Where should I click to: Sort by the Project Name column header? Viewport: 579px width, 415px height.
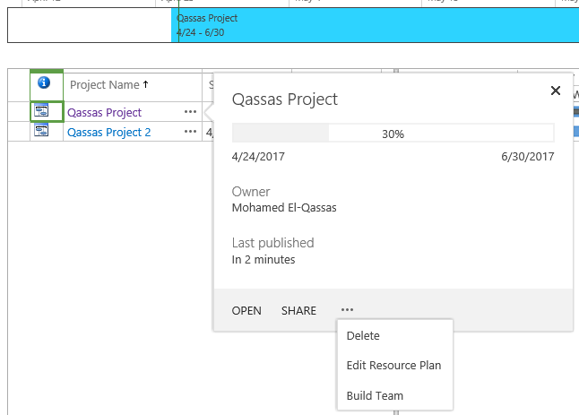(105, 85)
